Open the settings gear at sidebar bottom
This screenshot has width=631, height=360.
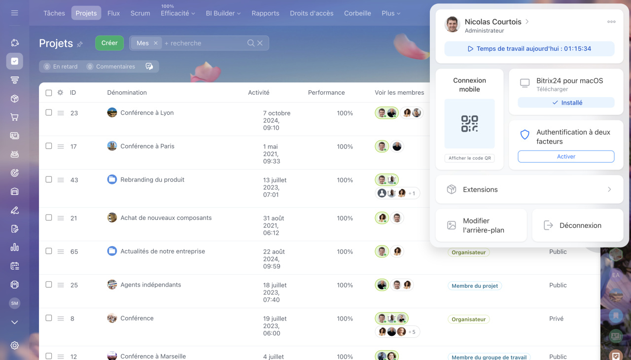[14, 345]
